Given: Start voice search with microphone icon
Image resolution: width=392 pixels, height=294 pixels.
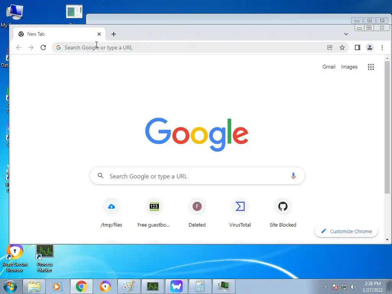Looking at the screenshot, I should pyautogui.click(x=293, y=176).
